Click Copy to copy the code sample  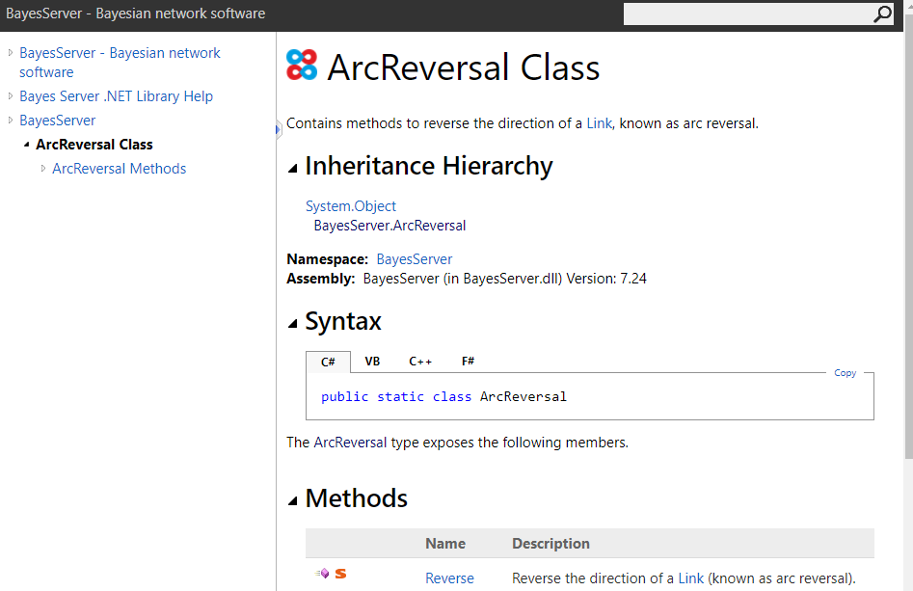[x=845, y=372]
